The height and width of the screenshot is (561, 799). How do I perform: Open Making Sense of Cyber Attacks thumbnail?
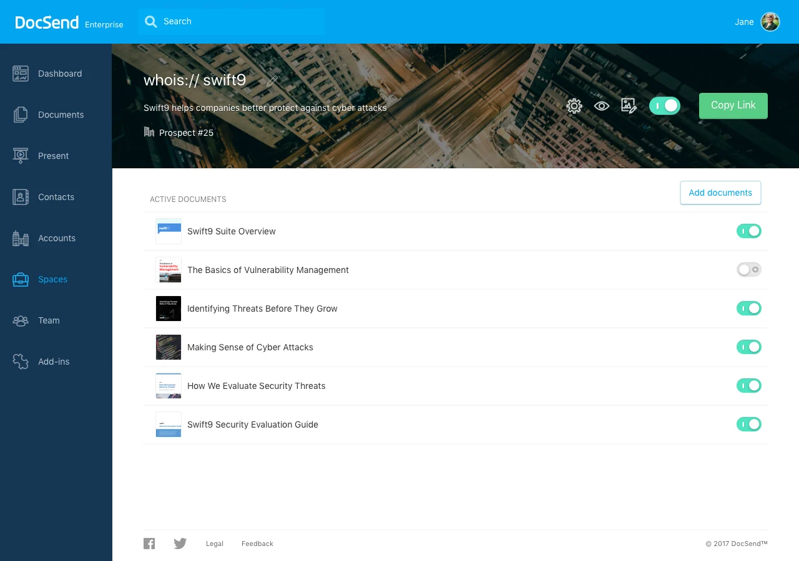point(169,347)
